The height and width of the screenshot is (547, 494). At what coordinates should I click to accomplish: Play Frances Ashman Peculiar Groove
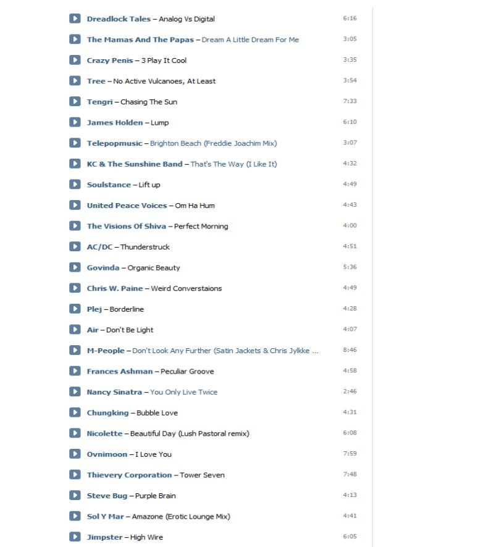tap(75, 370)
